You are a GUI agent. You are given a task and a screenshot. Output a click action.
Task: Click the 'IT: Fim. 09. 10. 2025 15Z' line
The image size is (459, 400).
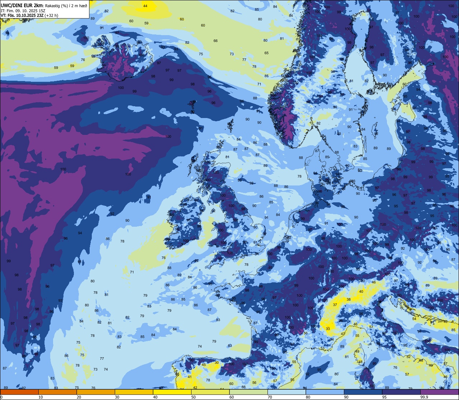pos(23,11)
